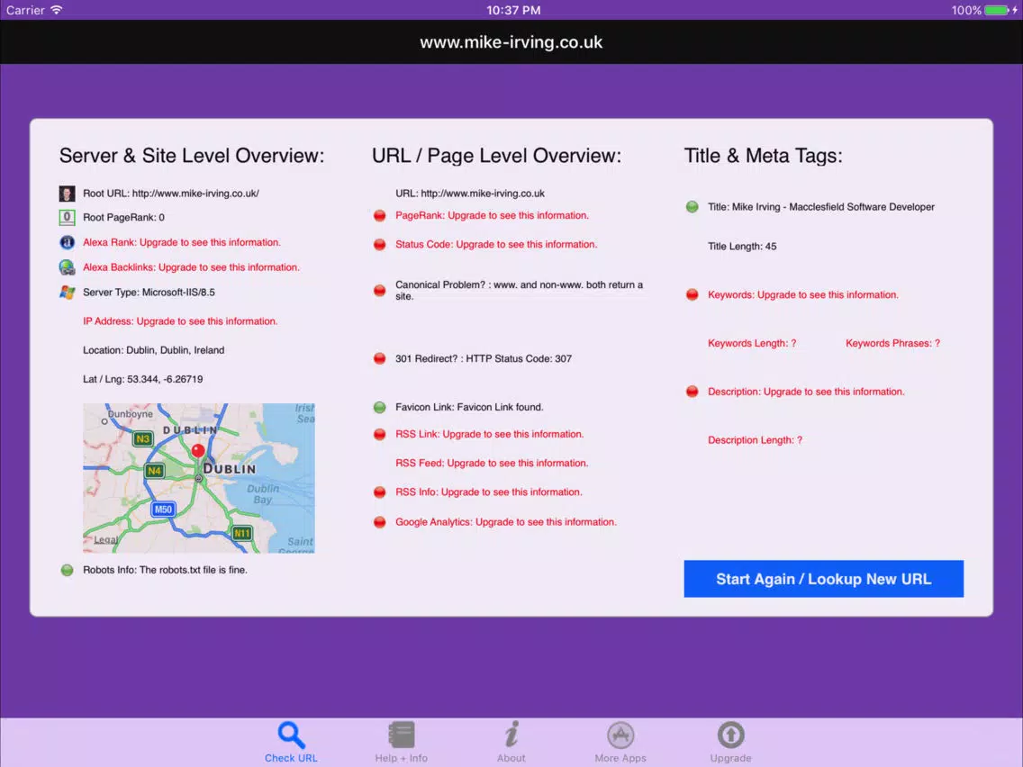
Task: Click the Alexa Rank icon
Action: (68, 243)
